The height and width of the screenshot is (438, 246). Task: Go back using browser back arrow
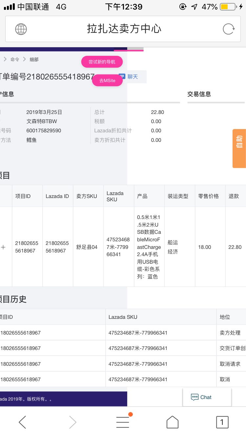[22, 422]
